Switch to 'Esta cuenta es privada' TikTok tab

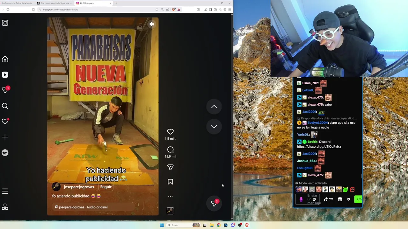pos(55,3)
